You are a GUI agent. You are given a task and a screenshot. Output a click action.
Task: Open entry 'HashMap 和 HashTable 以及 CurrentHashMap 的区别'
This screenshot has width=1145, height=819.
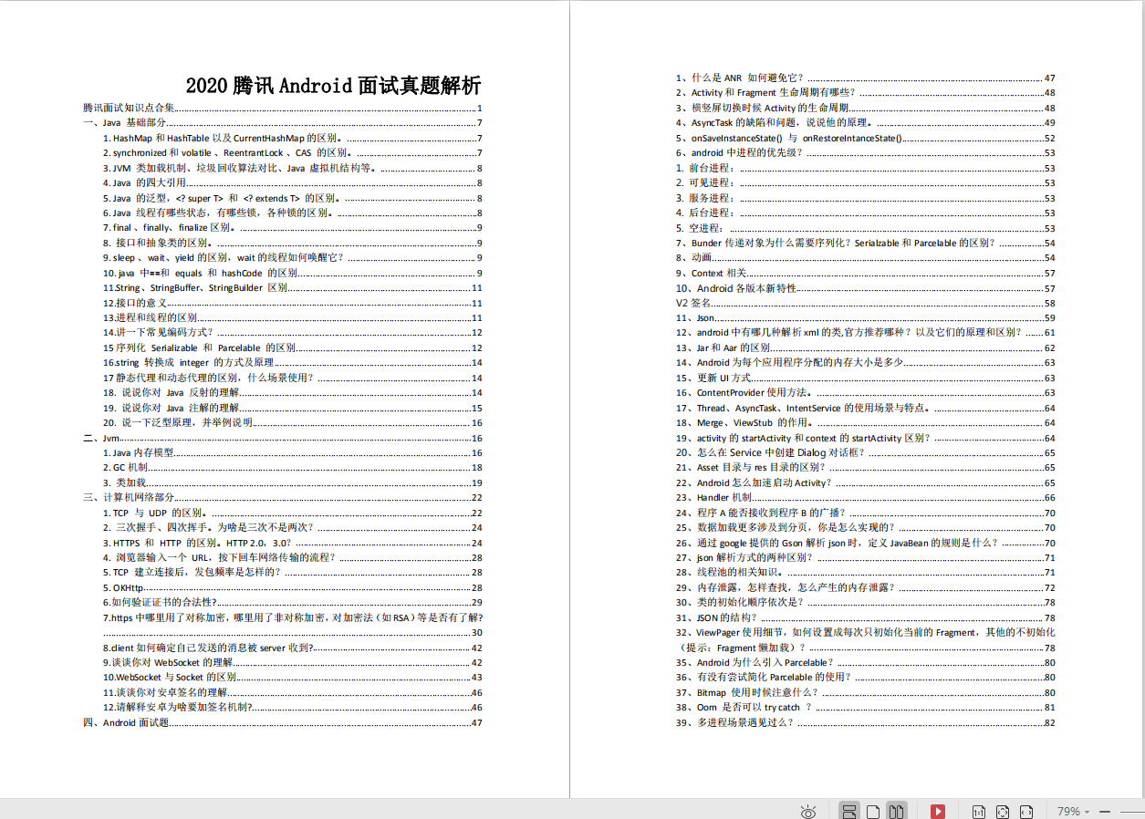pos(292,139)
